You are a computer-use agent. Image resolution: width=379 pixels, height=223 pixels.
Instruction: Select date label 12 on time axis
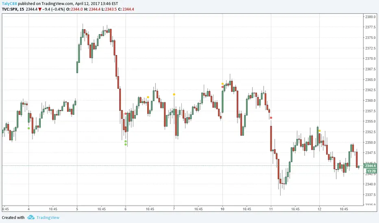(x=319, y=209)
